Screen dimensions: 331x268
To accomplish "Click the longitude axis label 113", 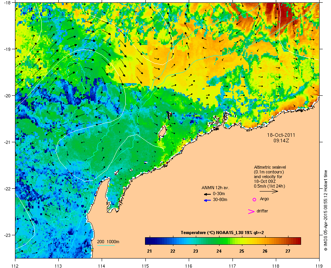I will tap(58, 266).
